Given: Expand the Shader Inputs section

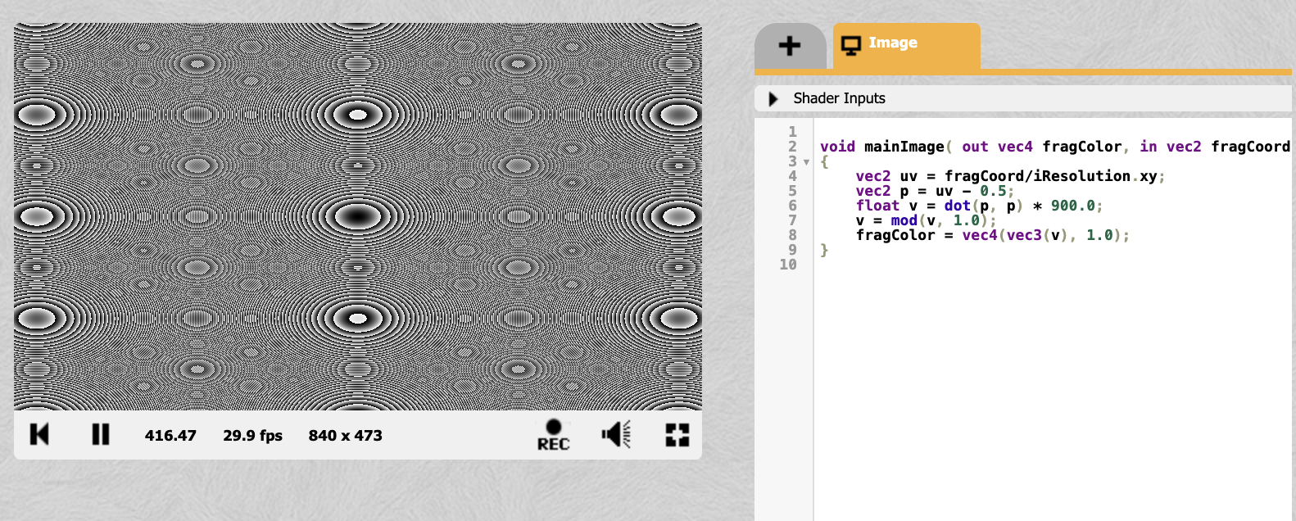Looking at the screenshot, I should (773, 99).
